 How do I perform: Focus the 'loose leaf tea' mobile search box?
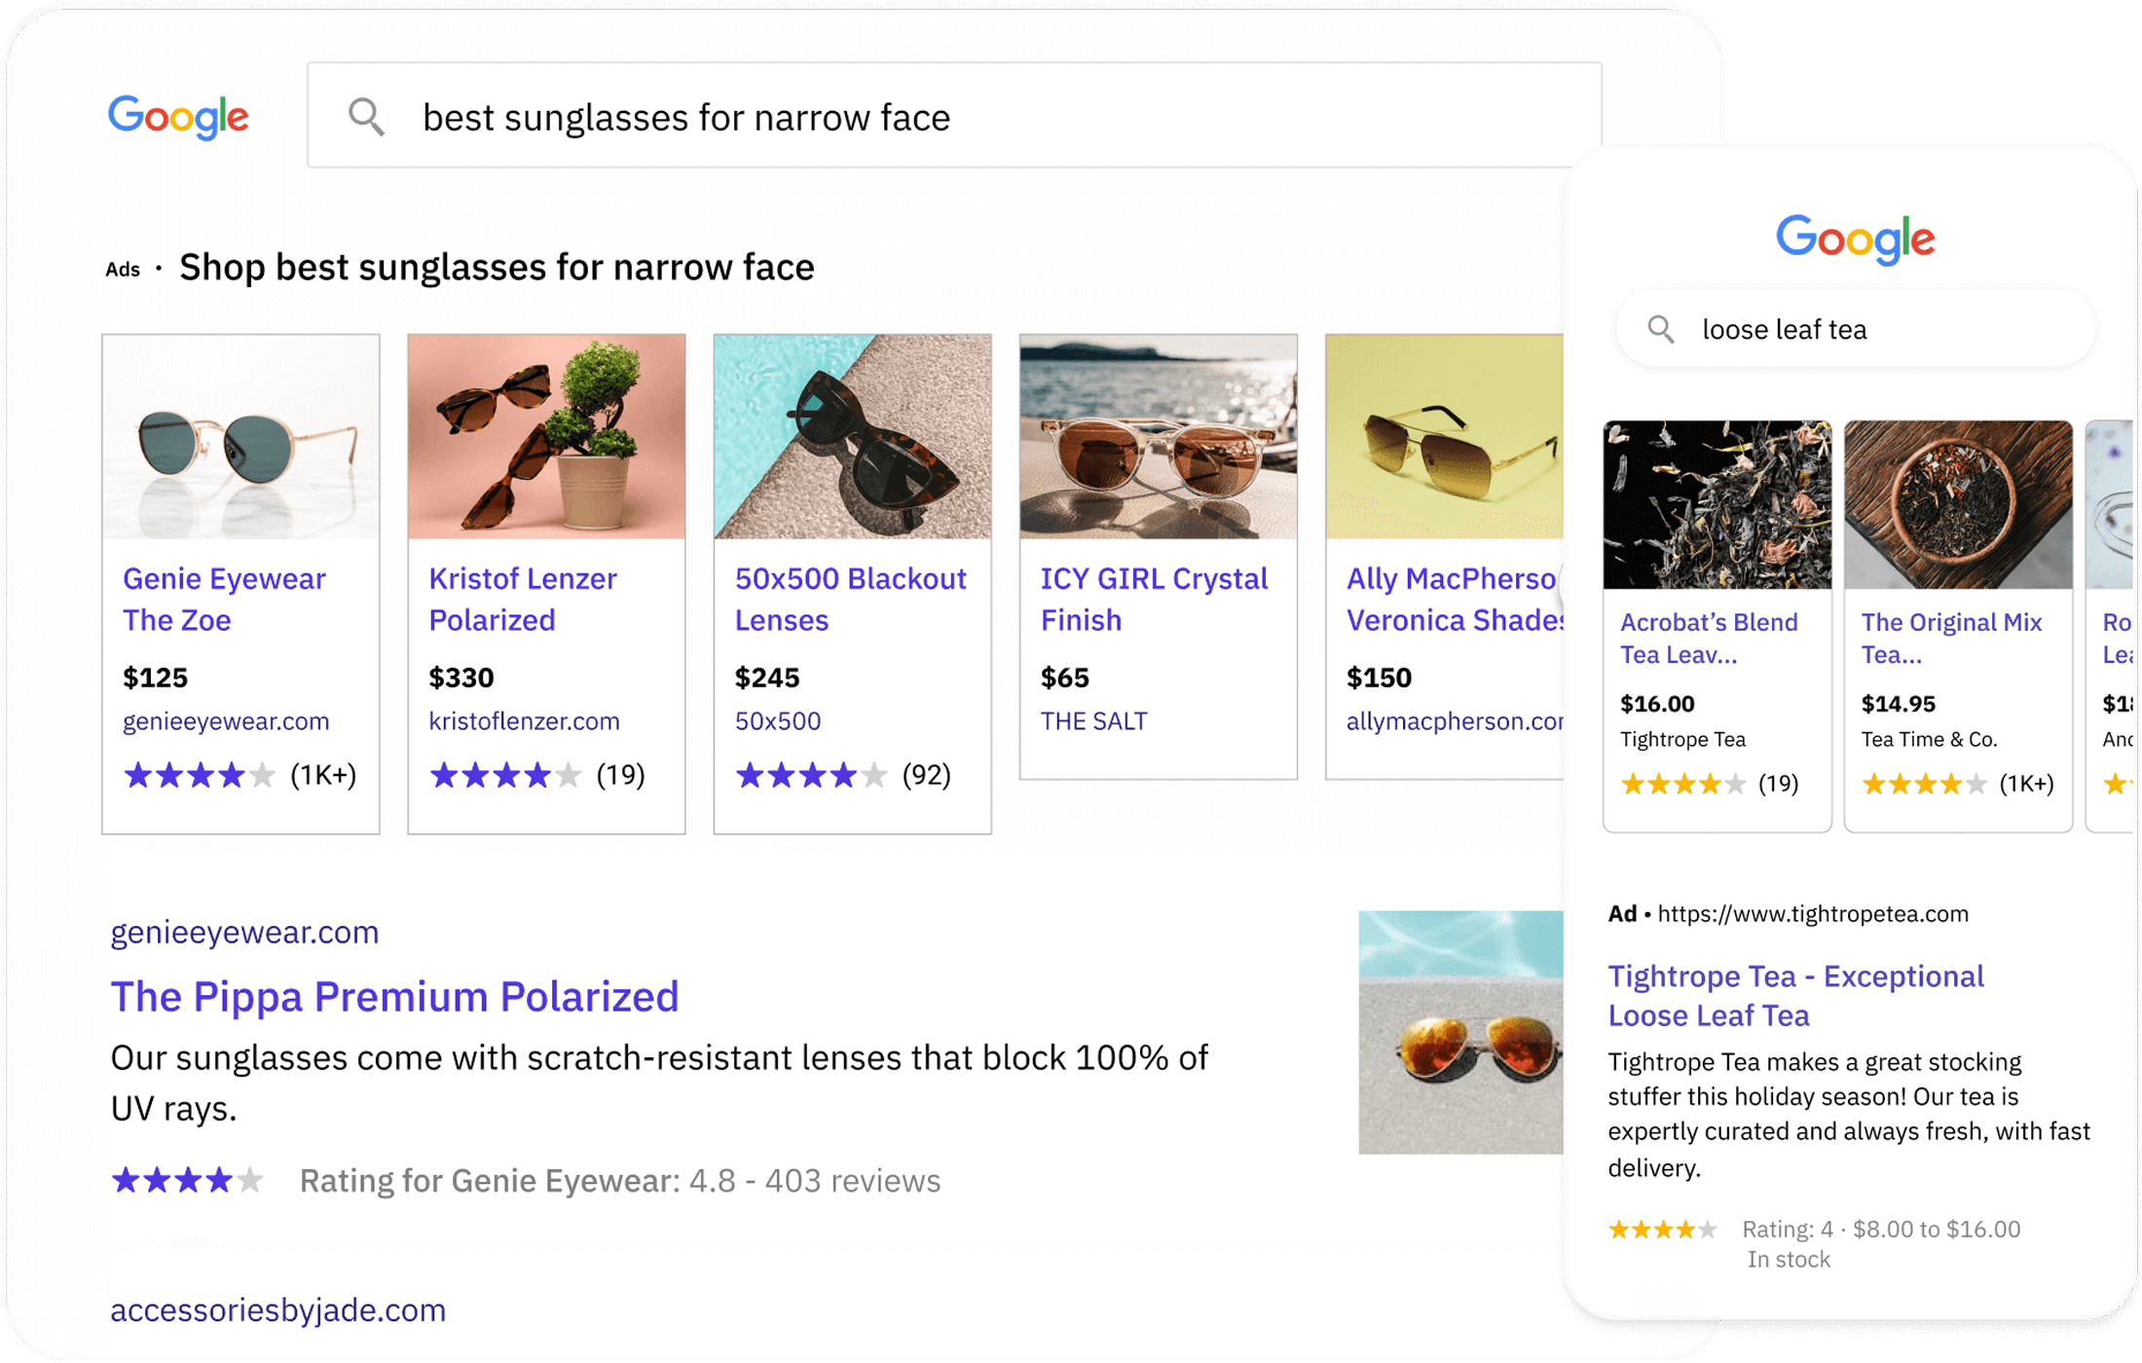point(1855,329)
